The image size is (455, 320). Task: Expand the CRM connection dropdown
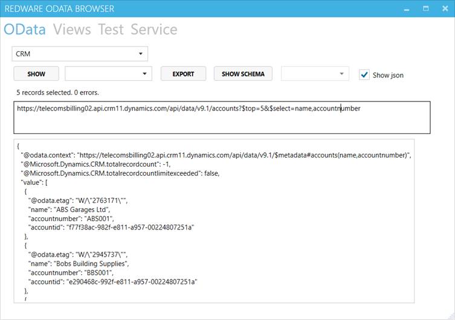(80, 54)
